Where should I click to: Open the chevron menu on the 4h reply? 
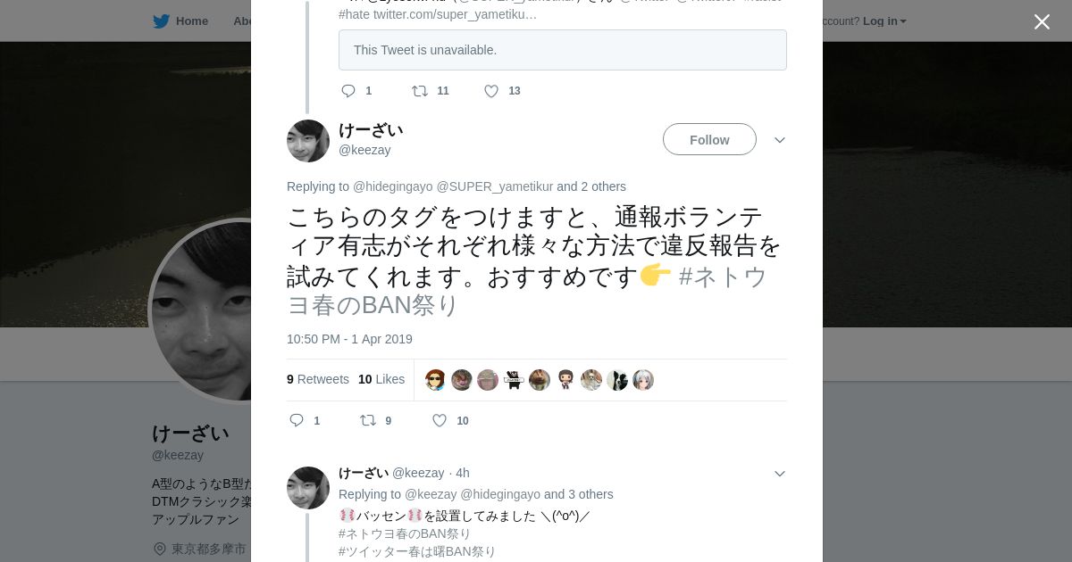780,474
